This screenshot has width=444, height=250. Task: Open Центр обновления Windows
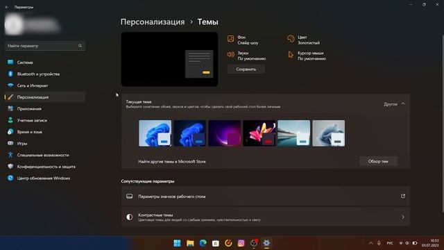44,178
